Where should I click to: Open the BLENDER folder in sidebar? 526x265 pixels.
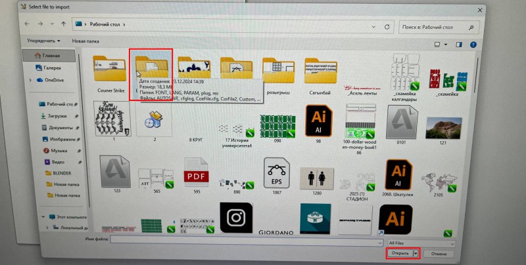click(x=59, y=173)
